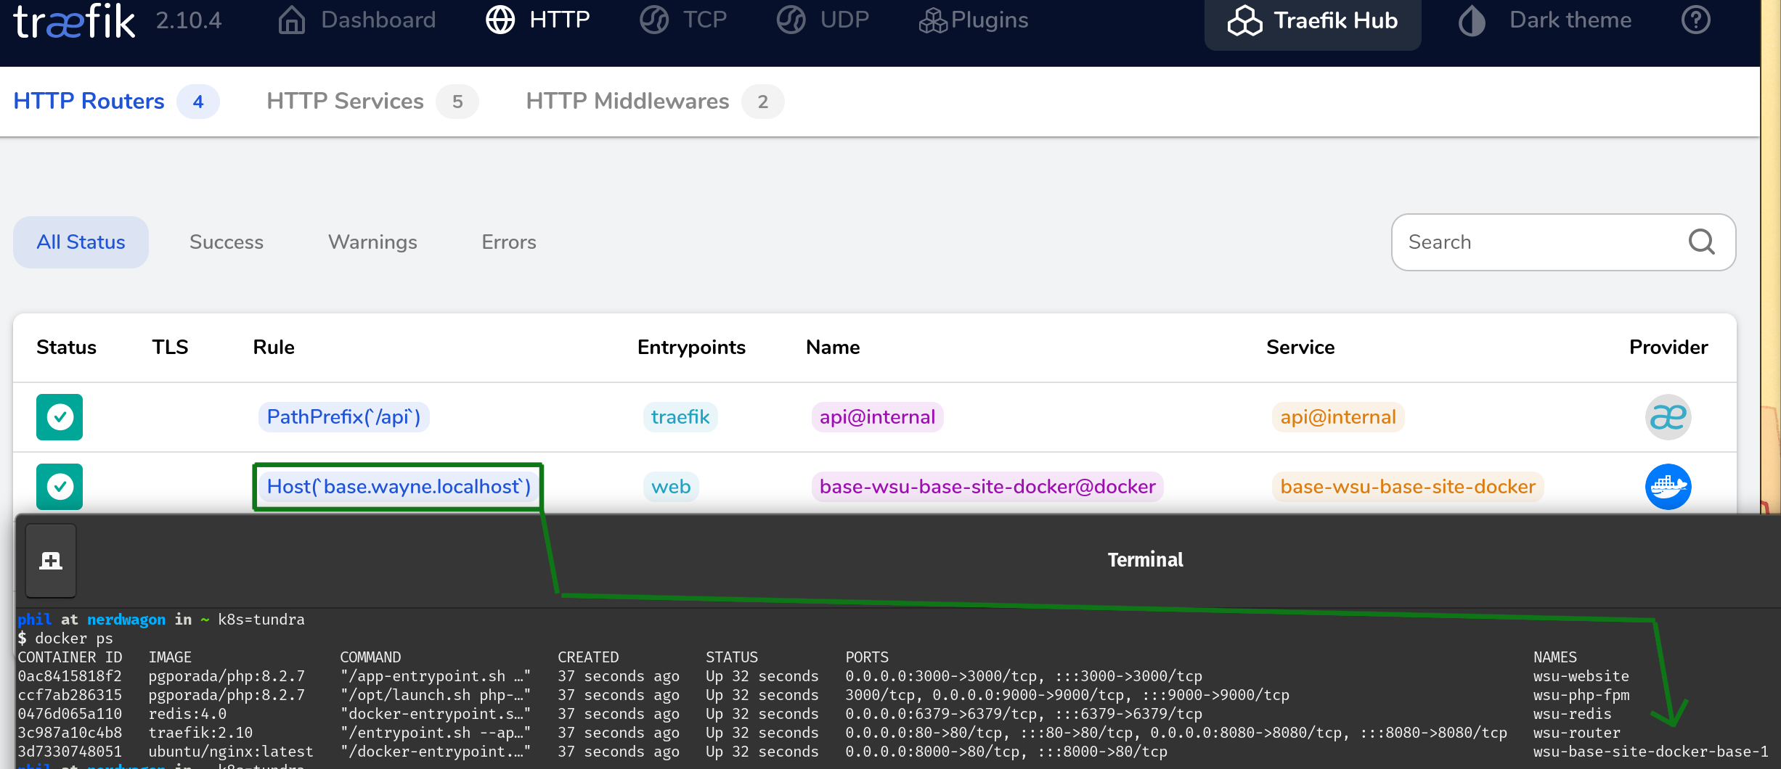This screenshot has height=769, width=1781.
Task: Click redis:4.0 image in Terminal
Action: click(x=187, y=714)
